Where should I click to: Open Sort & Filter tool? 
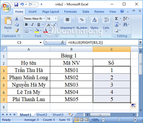pos(125,19)
